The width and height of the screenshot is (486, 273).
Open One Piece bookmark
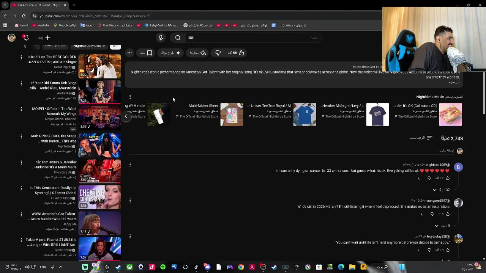(x=115, y=25)
